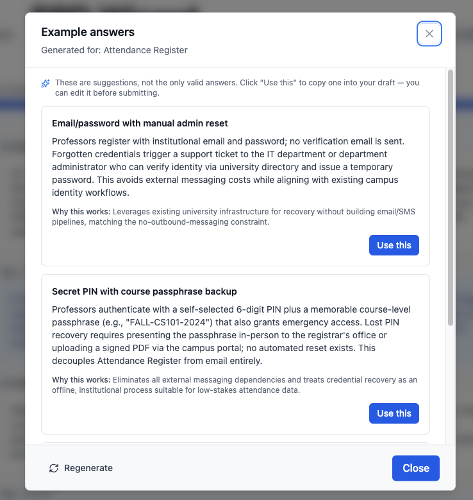The image size is (473, 500).
Task: Select the Email/password with manual admin reset title
Action: [140, 123]
